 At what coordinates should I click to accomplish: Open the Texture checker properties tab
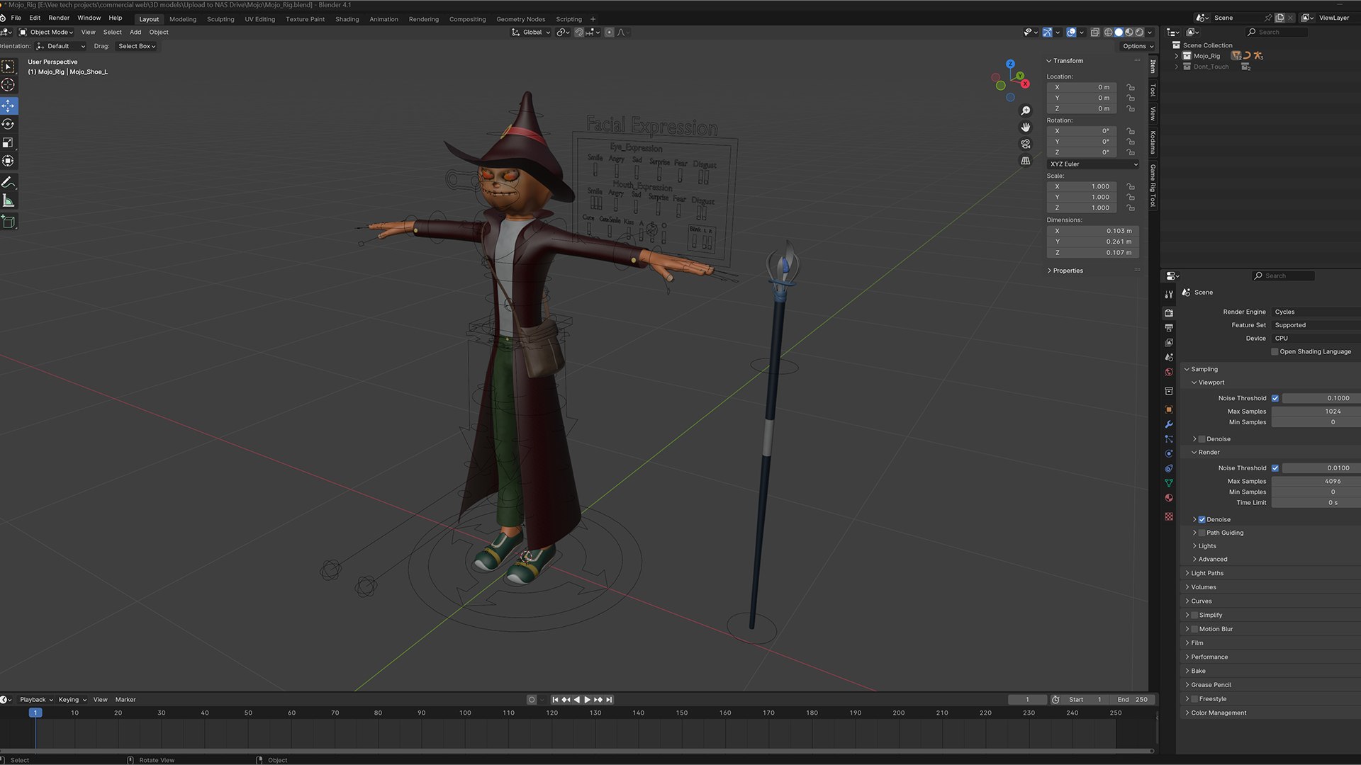(1169, 516)
